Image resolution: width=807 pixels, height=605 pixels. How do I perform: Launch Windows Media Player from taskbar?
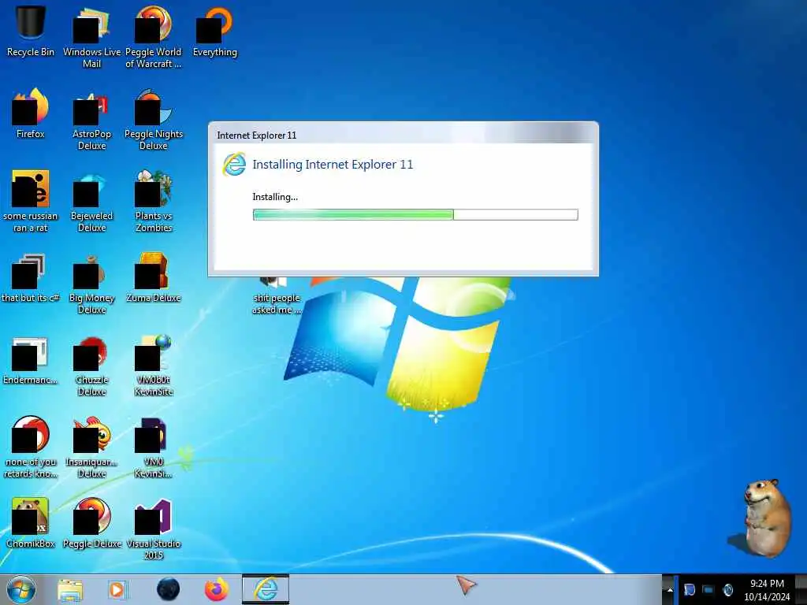coord(117,589)
